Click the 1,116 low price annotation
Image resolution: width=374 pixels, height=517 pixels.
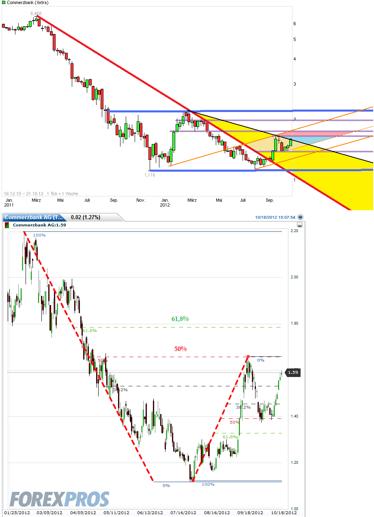[149, 175]
